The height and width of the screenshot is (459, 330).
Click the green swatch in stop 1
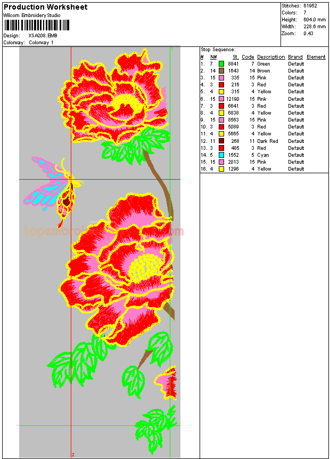point(221,64)
